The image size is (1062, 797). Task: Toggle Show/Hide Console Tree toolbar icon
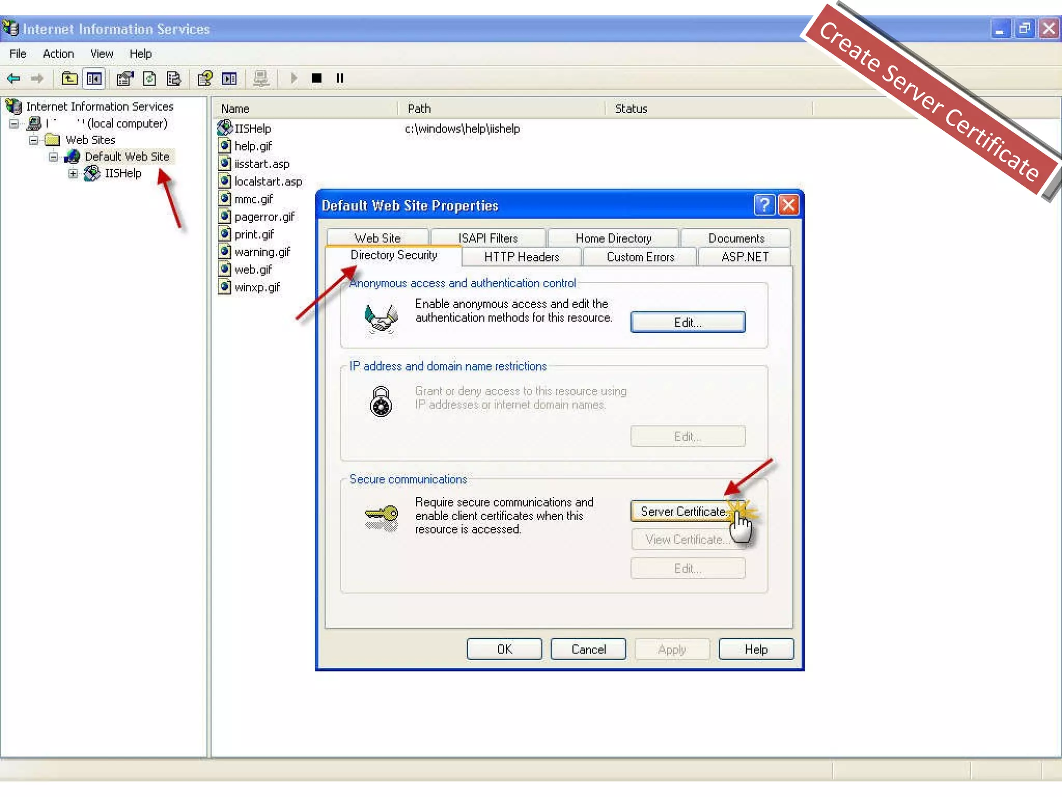[94, 78]
